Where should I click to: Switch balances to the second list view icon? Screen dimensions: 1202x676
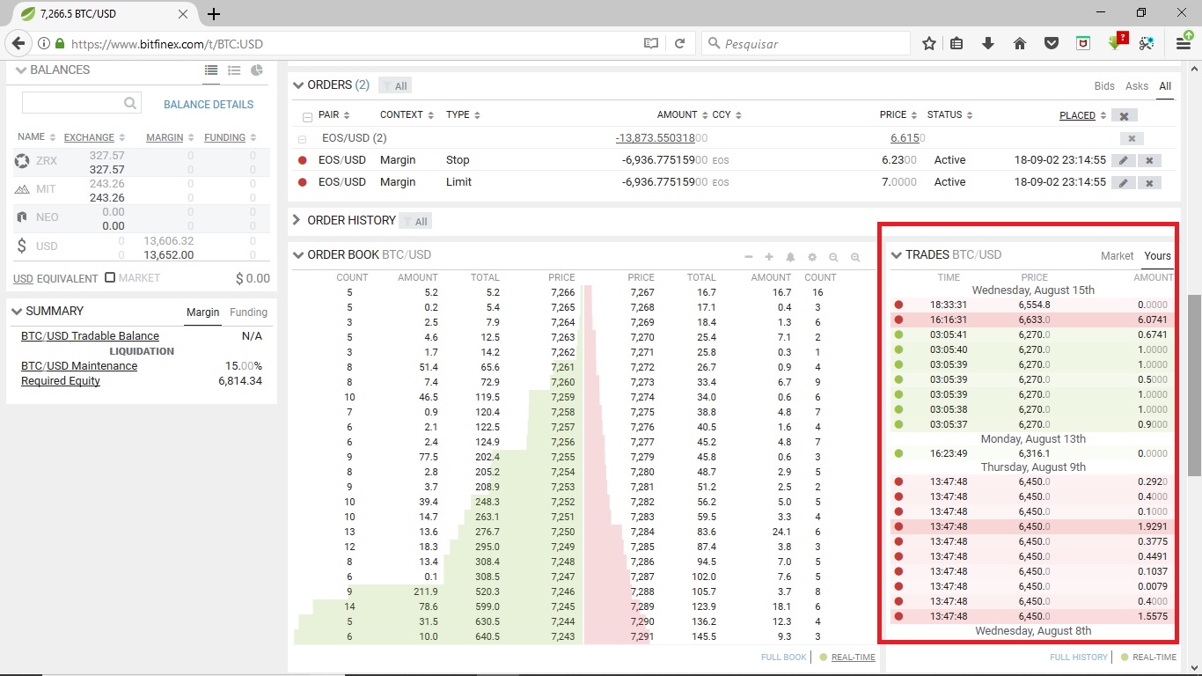234,70
